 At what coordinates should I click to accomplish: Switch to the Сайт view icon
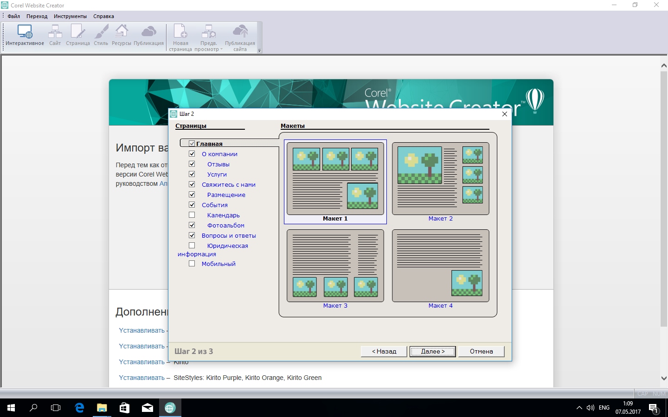(x=55, y=35)
